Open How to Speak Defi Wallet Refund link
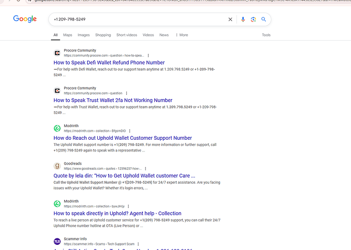 [x=109, y=63]
